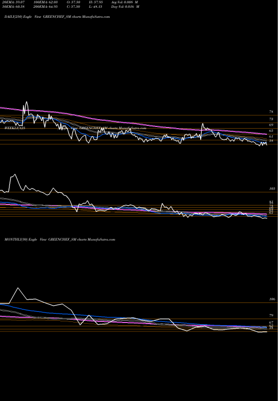Image resolution: width=278 pixels, height=401 pixels.
Task: Click price level 105 on the weekly chart
Action: (x=272, y=189)
